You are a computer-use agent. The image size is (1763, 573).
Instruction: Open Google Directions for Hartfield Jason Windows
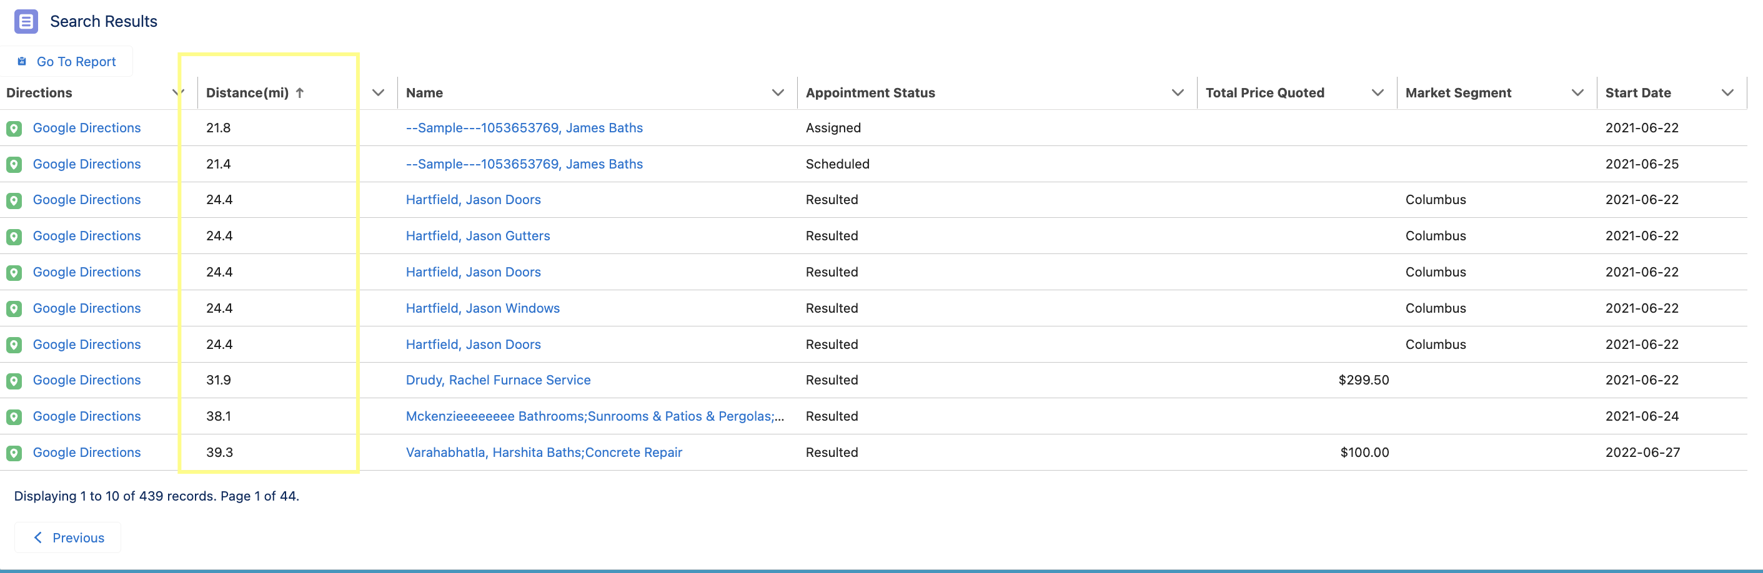pyautogui.click(x=87, y=308)
